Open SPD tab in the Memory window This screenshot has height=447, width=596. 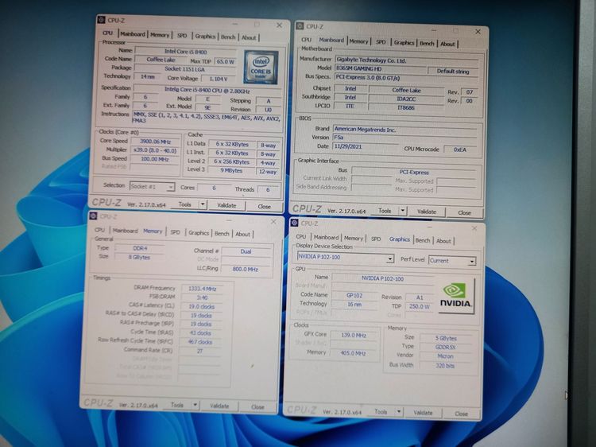[176, 232]
